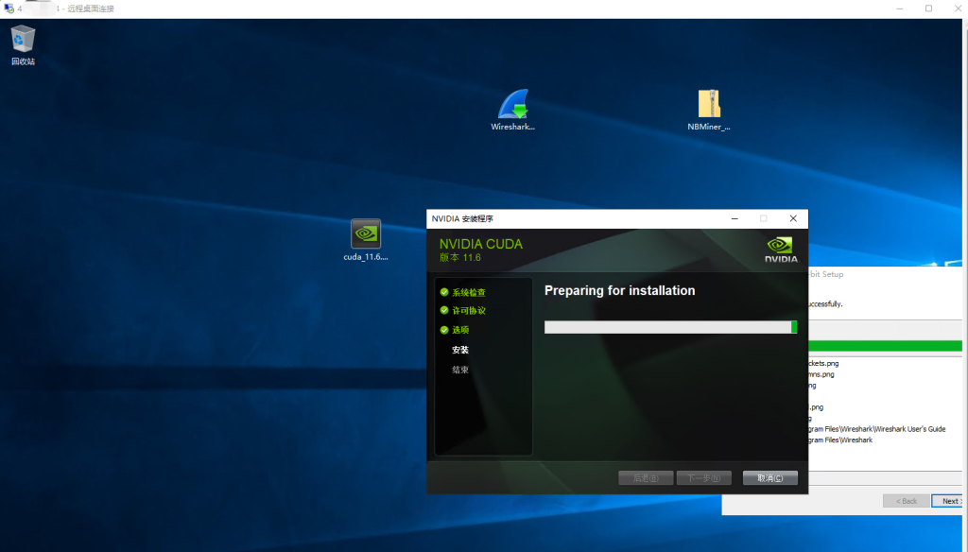Select the 系统检查 step label
The image size is (968, 552).
tap(469, 293)
